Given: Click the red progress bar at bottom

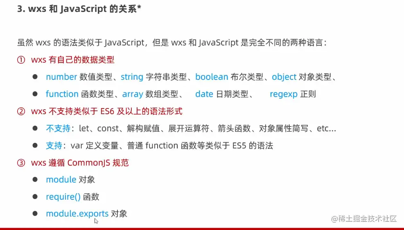Looking at the screenshot, I should 202,229.
